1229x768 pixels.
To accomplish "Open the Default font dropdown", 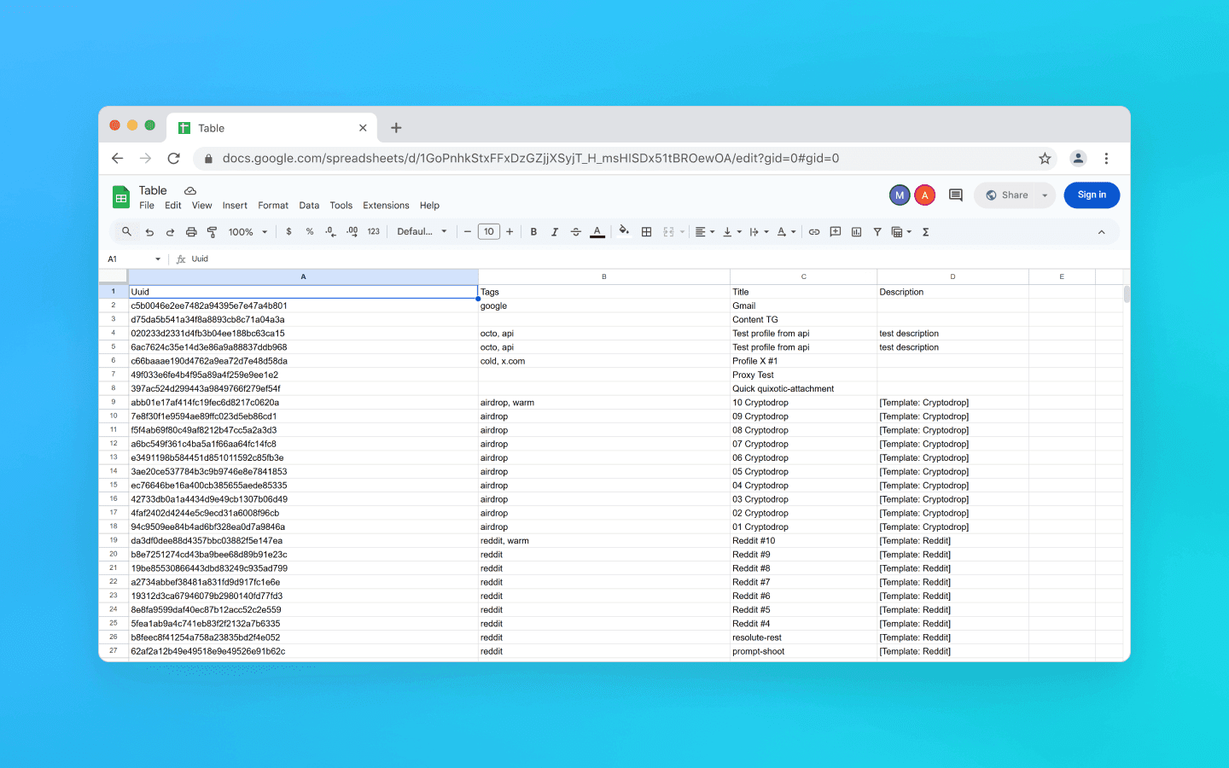I will coord(422,231).
